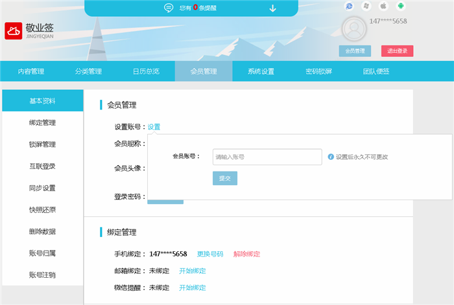The image size is (454, 305).
Task: Select 锁屏管理 in the sidebar
Action: tap(42, 144)
